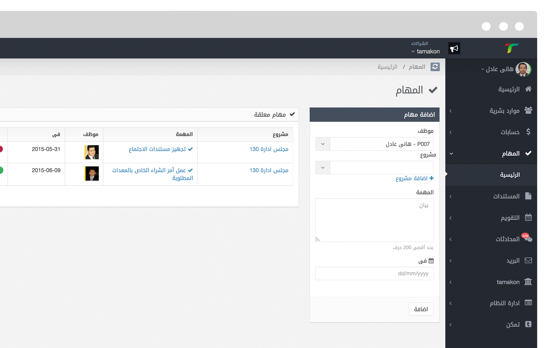Check off task عمل أمر الشراء
Image resolution: width=548 pixels, height=348 pixels.
point(190,170)
